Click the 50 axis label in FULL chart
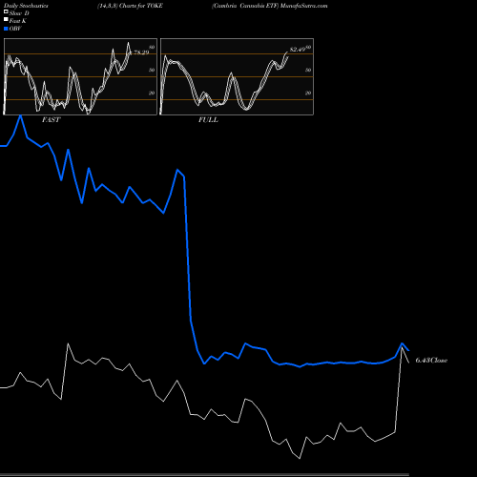Viewport: 477px width, 477px height. [x=308, y=70]
